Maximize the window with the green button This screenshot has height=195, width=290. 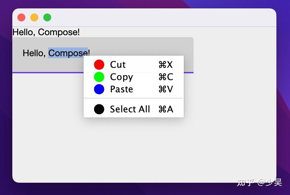47,17
